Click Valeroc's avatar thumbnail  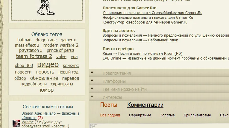(16, 124)
